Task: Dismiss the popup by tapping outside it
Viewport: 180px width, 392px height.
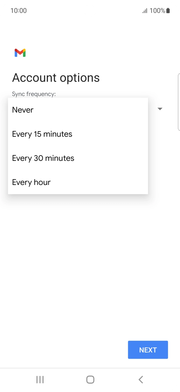Action: coord(90,263)
